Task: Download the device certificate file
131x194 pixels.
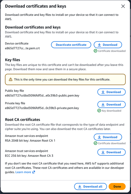Action: [108, 45]
